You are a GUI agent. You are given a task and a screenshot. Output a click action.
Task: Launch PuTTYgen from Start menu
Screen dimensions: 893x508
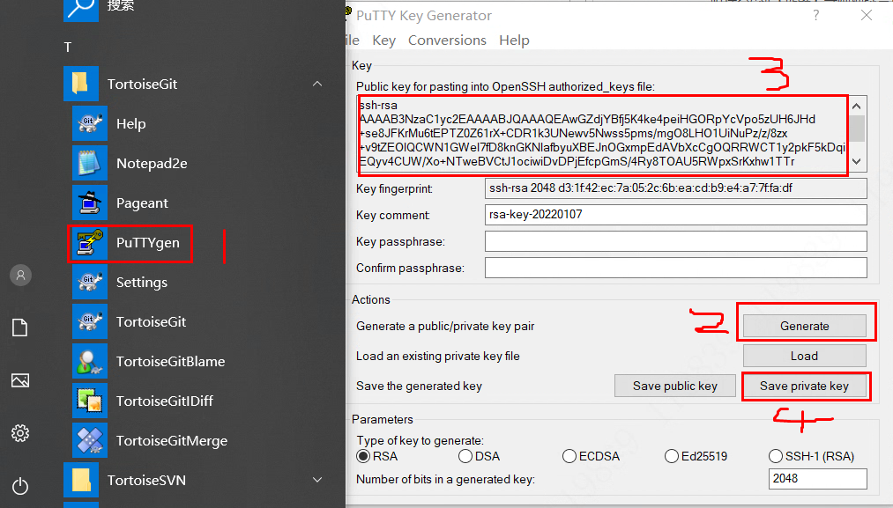pos(89,243)
